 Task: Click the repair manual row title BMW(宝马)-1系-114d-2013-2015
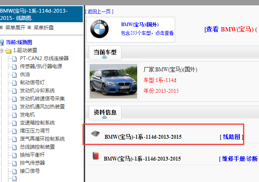(x=142, y=159)
